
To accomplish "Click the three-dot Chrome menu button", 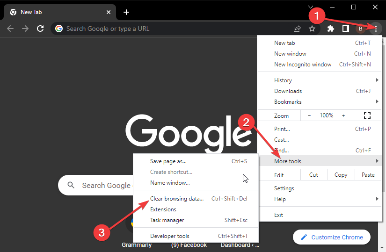I will pos(376,29).
